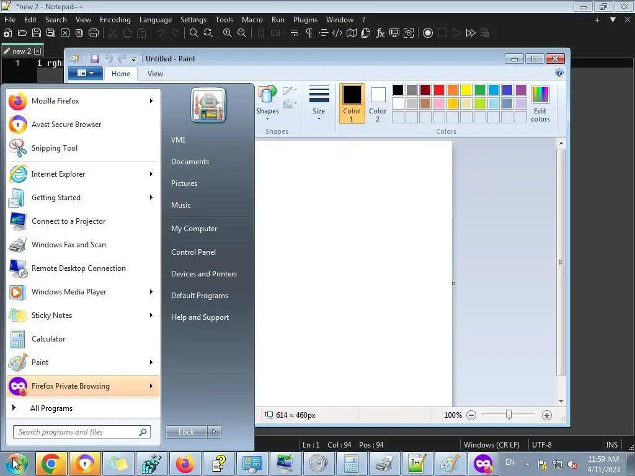Customize Paint Quick Access Toolbar dropdown

click(133, 59)
